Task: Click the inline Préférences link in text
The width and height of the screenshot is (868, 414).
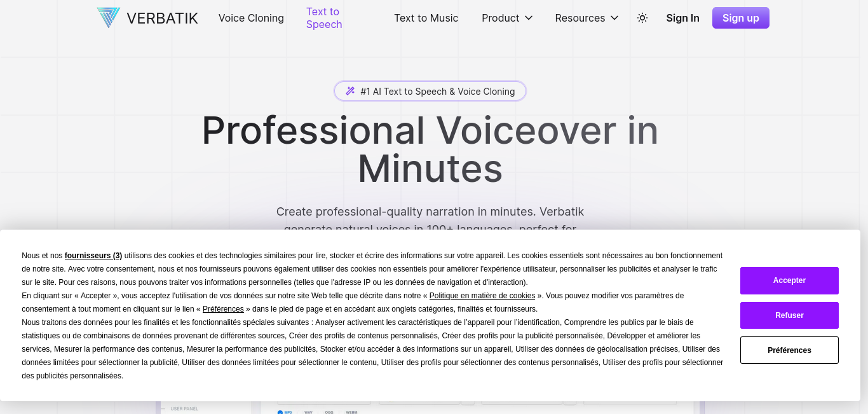Action: click(x=223, y=309)
